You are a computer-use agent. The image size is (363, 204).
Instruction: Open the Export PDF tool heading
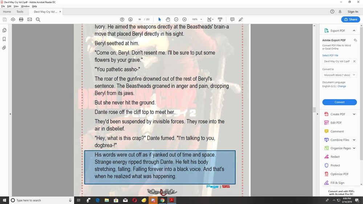tap(338, 30)
